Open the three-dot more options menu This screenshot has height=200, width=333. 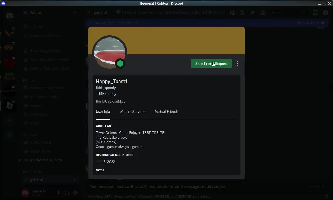237,64
